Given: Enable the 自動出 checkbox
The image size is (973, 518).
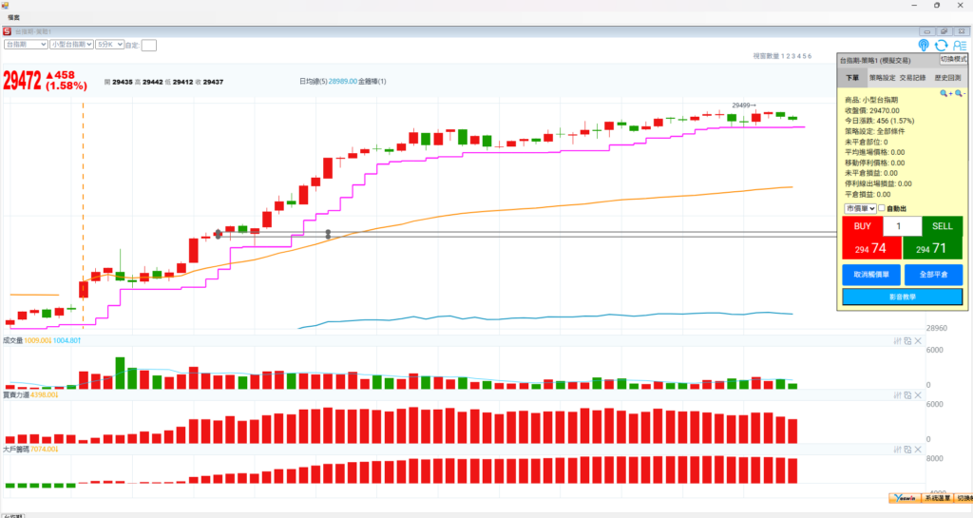Looking at the screenshot, I should (x=882, y=208).
